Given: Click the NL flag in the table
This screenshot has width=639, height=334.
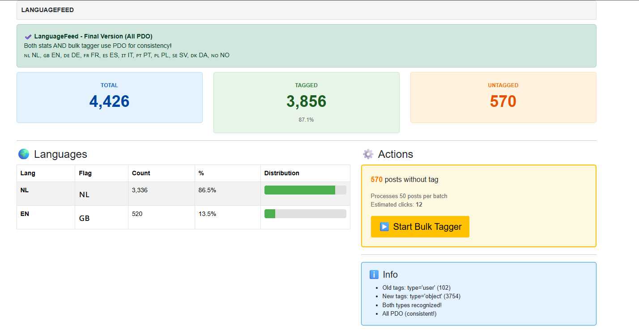Looking at the screenshot, I should [84, 195].
